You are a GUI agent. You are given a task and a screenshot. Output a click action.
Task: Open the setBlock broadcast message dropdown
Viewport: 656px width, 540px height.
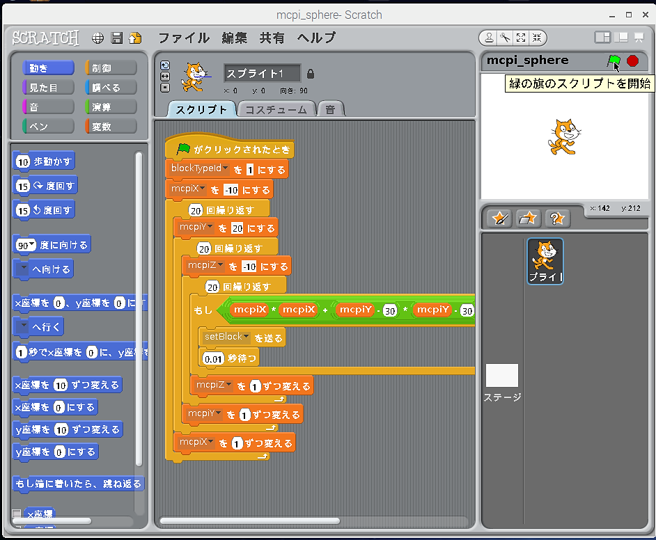coord(246,337)
